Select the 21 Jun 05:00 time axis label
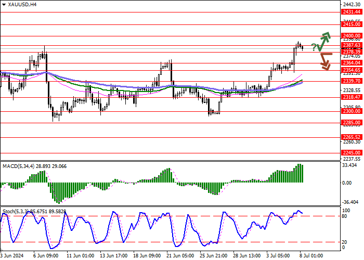The image size is (364, 260). (x=180, y=256)
